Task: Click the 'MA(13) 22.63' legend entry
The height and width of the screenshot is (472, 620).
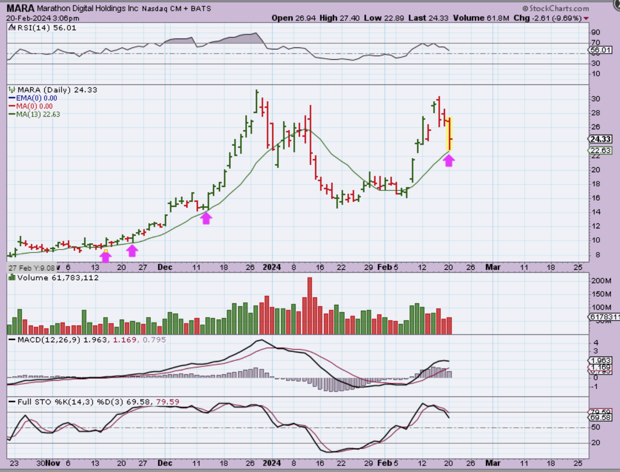Action: tap(38, 114)
